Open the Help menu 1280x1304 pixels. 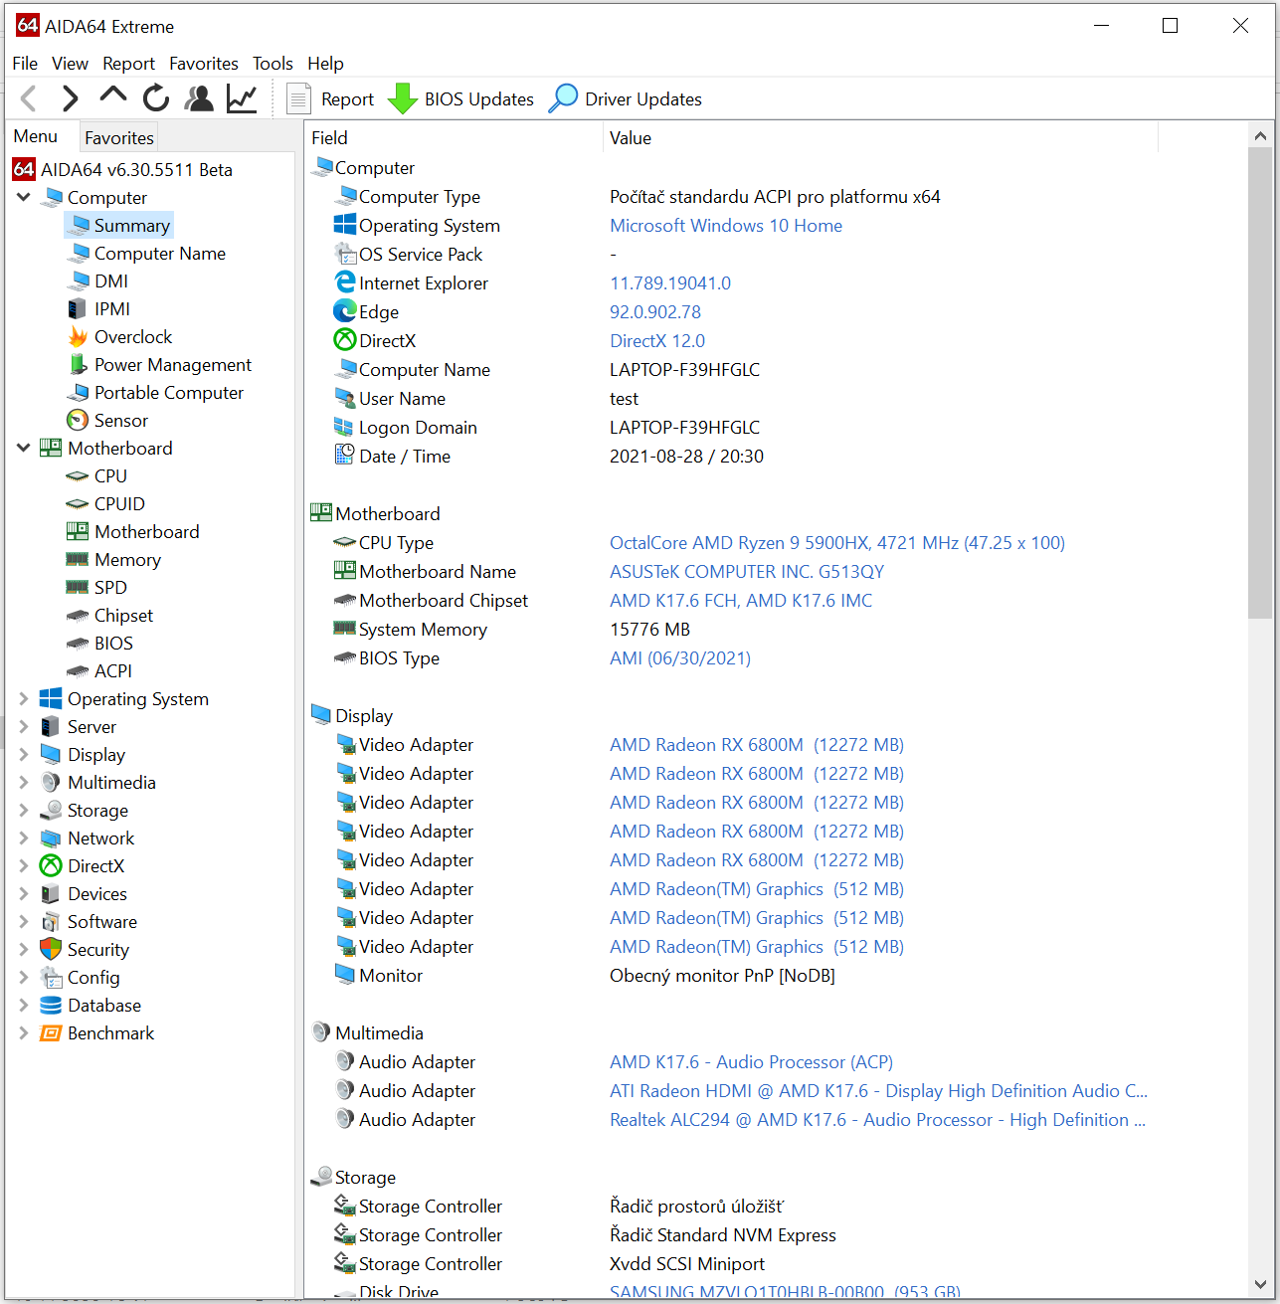[x=325, y=64]
